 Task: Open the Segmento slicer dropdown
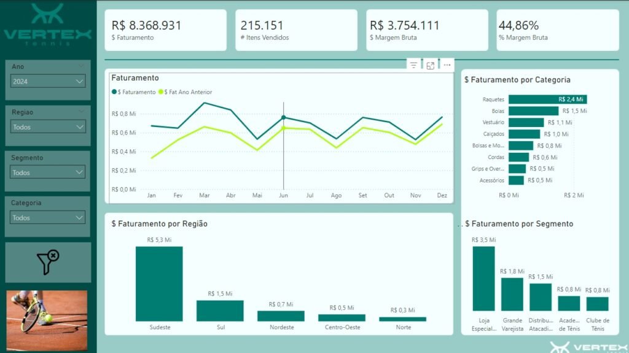tap(48, 173)
